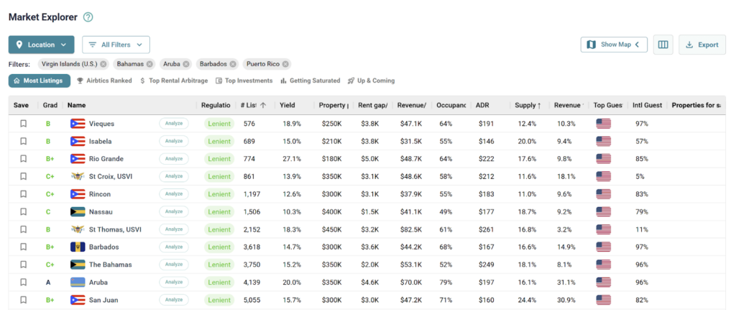Click the Barbados flag icon in table
The height and width of the screenshot is (310, 736).
[x=78, y=247]
